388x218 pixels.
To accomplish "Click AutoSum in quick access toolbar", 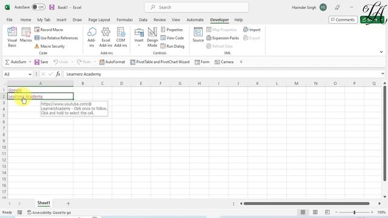I will [16, 62].
